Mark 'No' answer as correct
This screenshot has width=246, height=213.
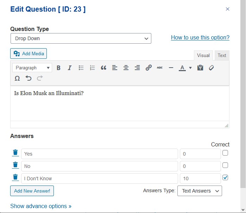(225, 165)
